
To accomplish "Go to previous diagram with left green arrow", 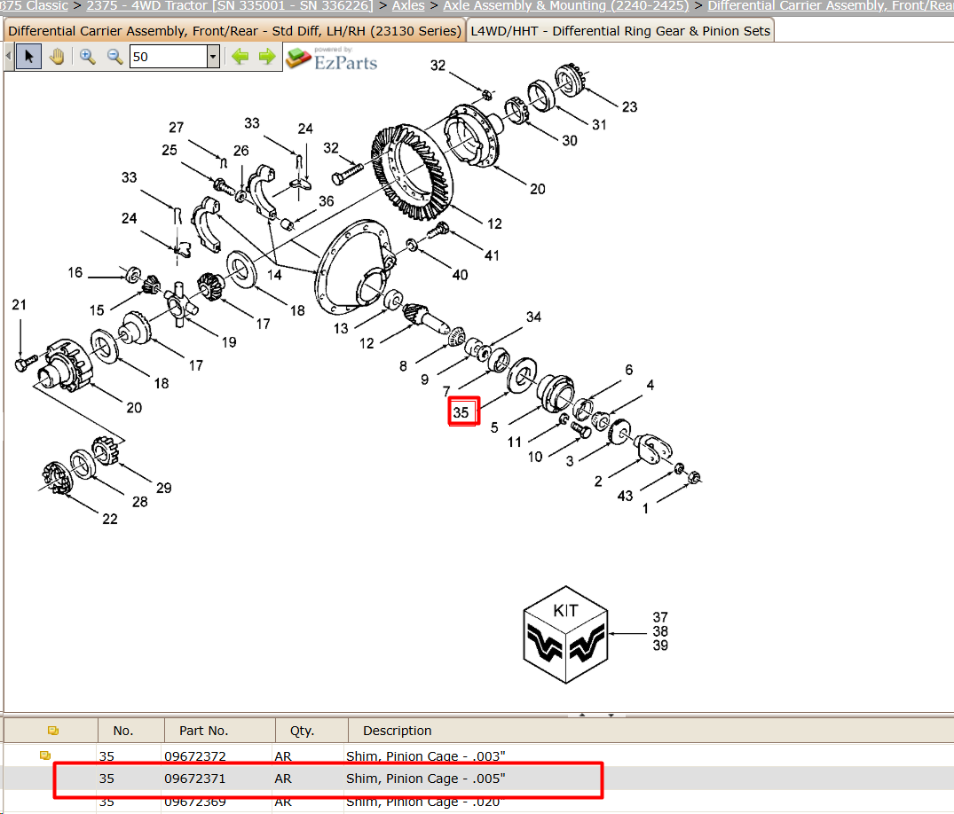I will (x=240, y=57).
